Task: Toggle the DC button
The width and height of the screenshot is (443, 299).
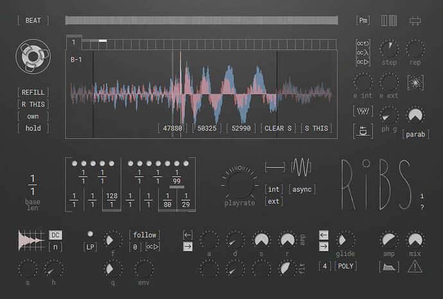Action: (x=55, y=235)
